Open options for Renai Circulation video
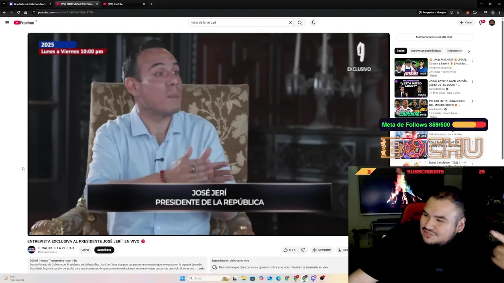Screen dimensions: 504x283 tap(472, 163)
